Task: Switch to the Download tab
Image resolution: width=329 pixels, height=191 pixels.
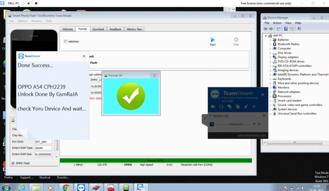Action: click(x=98, y=29)
